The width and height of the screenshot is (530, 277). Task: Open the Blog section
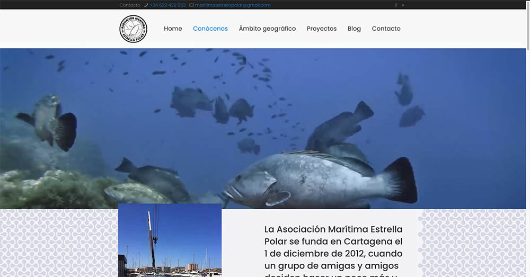pos(354,29)
